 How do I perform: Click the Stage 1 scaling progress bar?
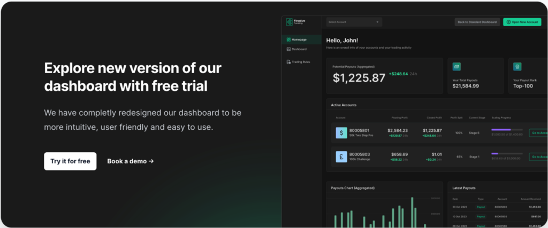point(507,153)
